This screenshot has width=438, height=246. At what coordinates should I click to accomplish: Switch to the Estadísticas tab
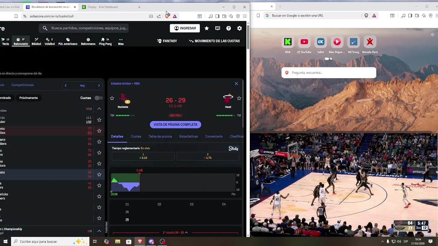[x=189, y=136]
